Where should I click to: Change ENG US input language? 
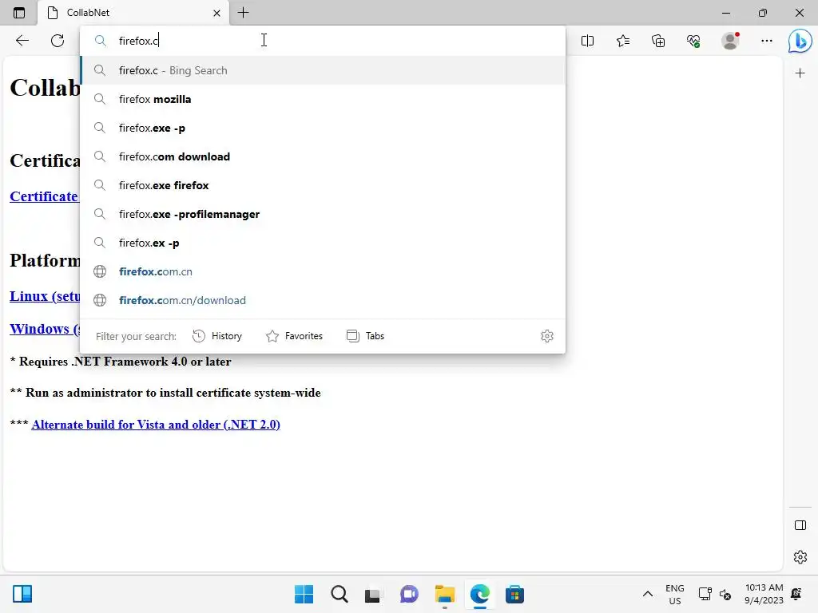pyautogui.click(x=674, y=594)
